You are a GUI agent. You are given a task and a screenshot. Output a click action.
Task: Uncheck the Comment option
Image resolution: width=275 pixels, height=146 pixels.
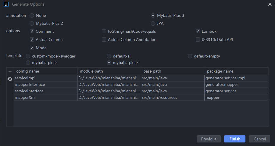(x=32, y=31)
